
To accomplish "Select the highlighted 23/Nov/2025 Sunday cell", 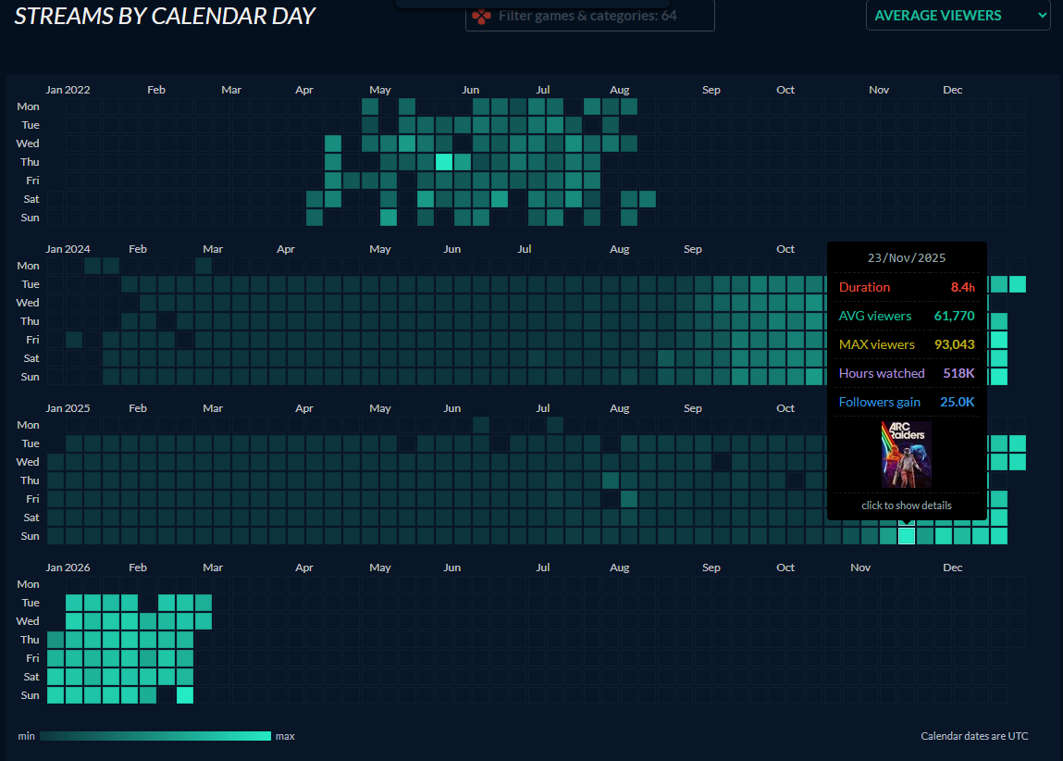I will click(x=907, y=536).
